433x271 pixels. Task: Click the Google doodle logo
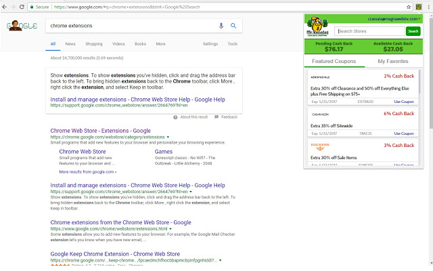coord(22,26)
